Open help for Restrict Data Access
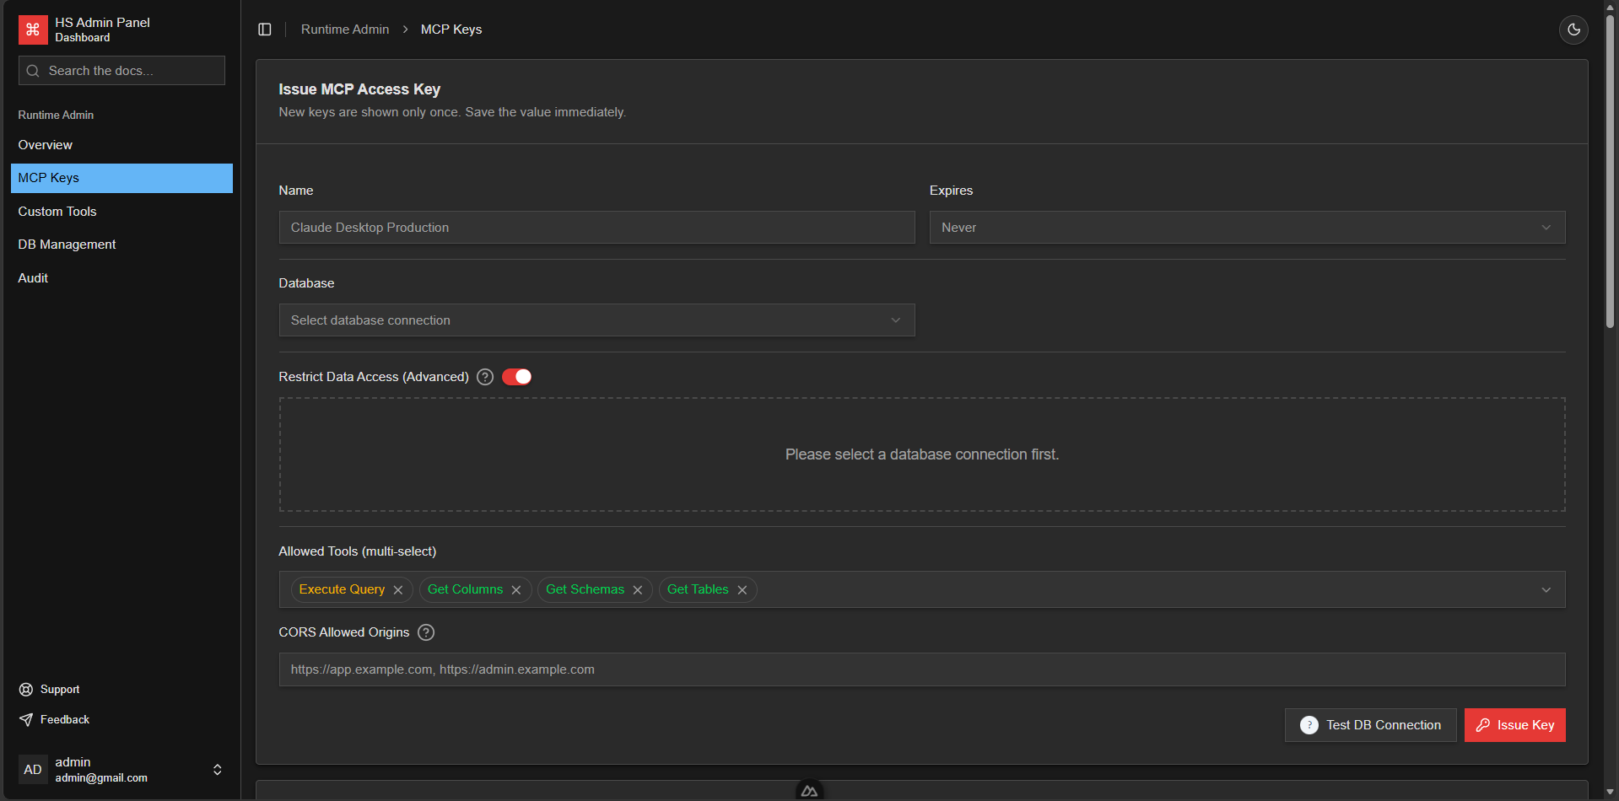This screenshot has height=801, width=1619. pos(485,377)
